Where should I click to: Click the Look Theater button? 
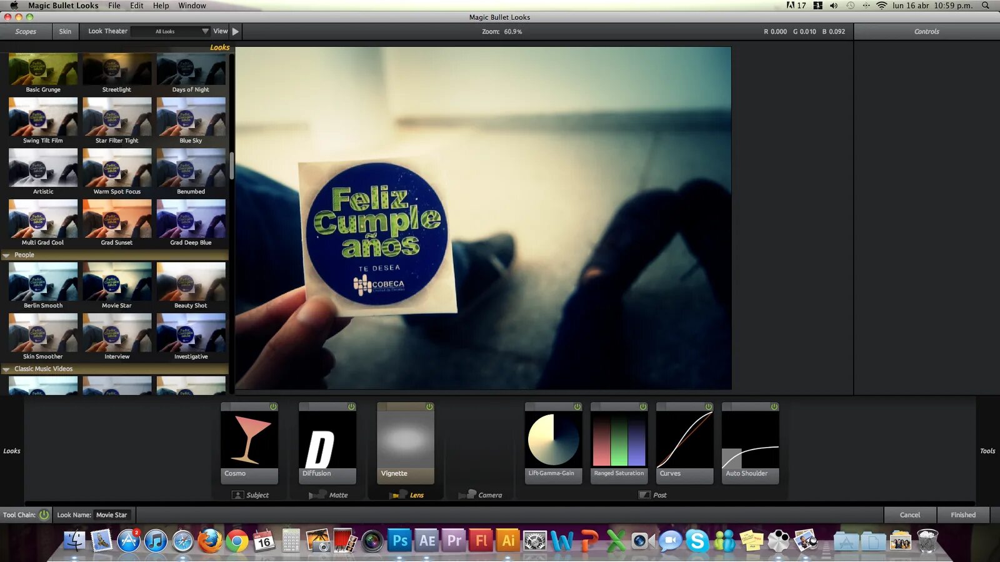click(107, 31)
